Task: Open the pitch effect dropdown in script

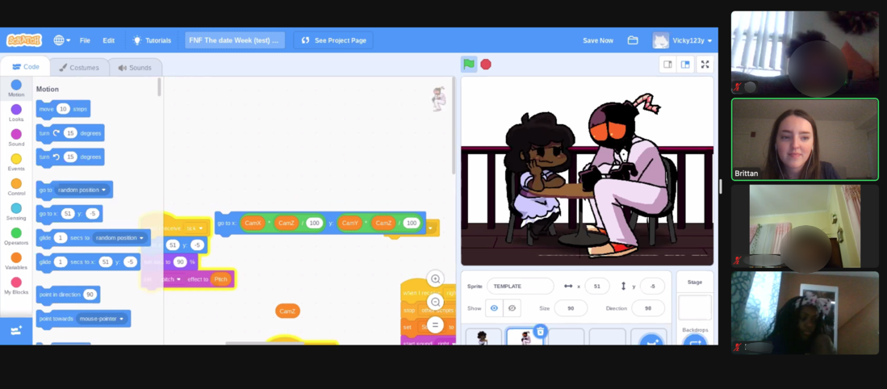Action: pyautogui.click(x=172, y=279)
